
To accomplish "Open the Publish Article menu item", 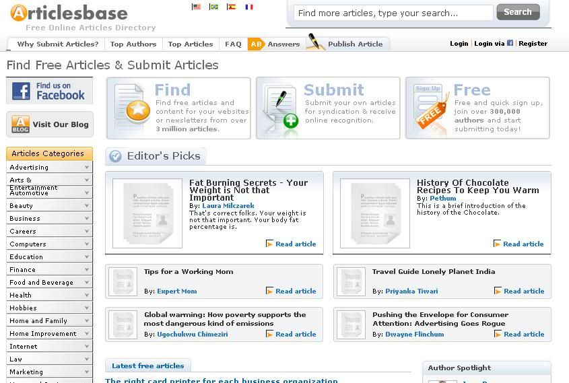I will click(356, 44).
